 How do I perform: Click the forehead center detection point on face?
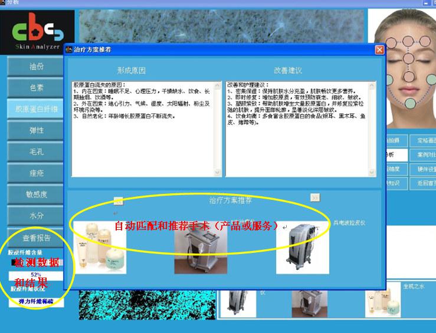pos(408,42)
